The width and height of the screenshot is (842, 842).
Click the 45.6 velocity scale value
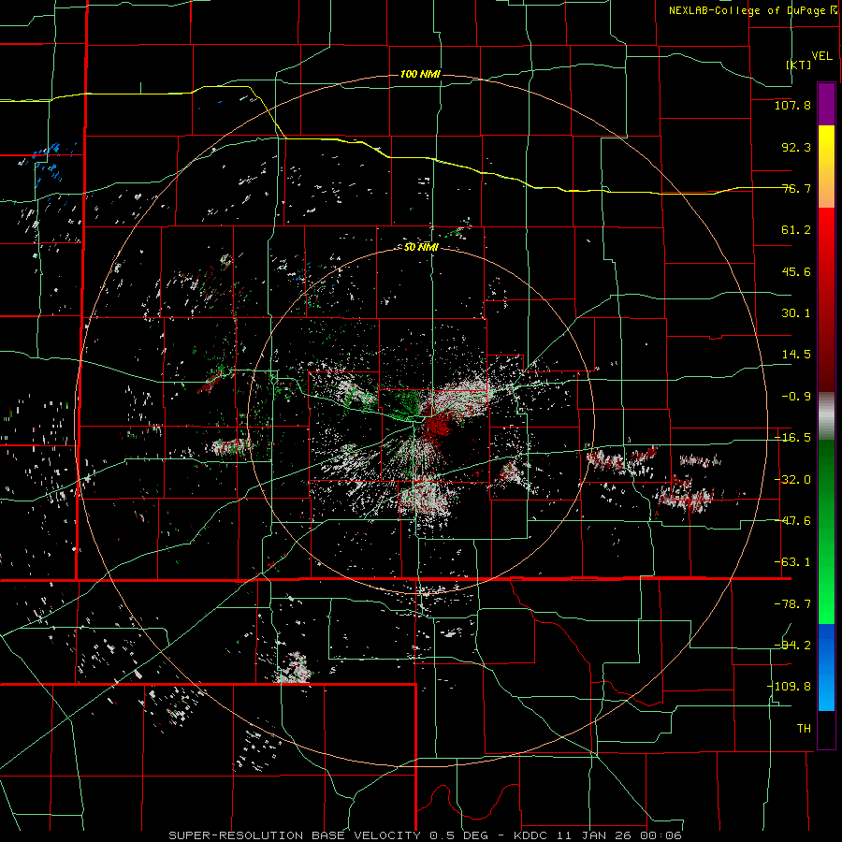click(796, 271)
